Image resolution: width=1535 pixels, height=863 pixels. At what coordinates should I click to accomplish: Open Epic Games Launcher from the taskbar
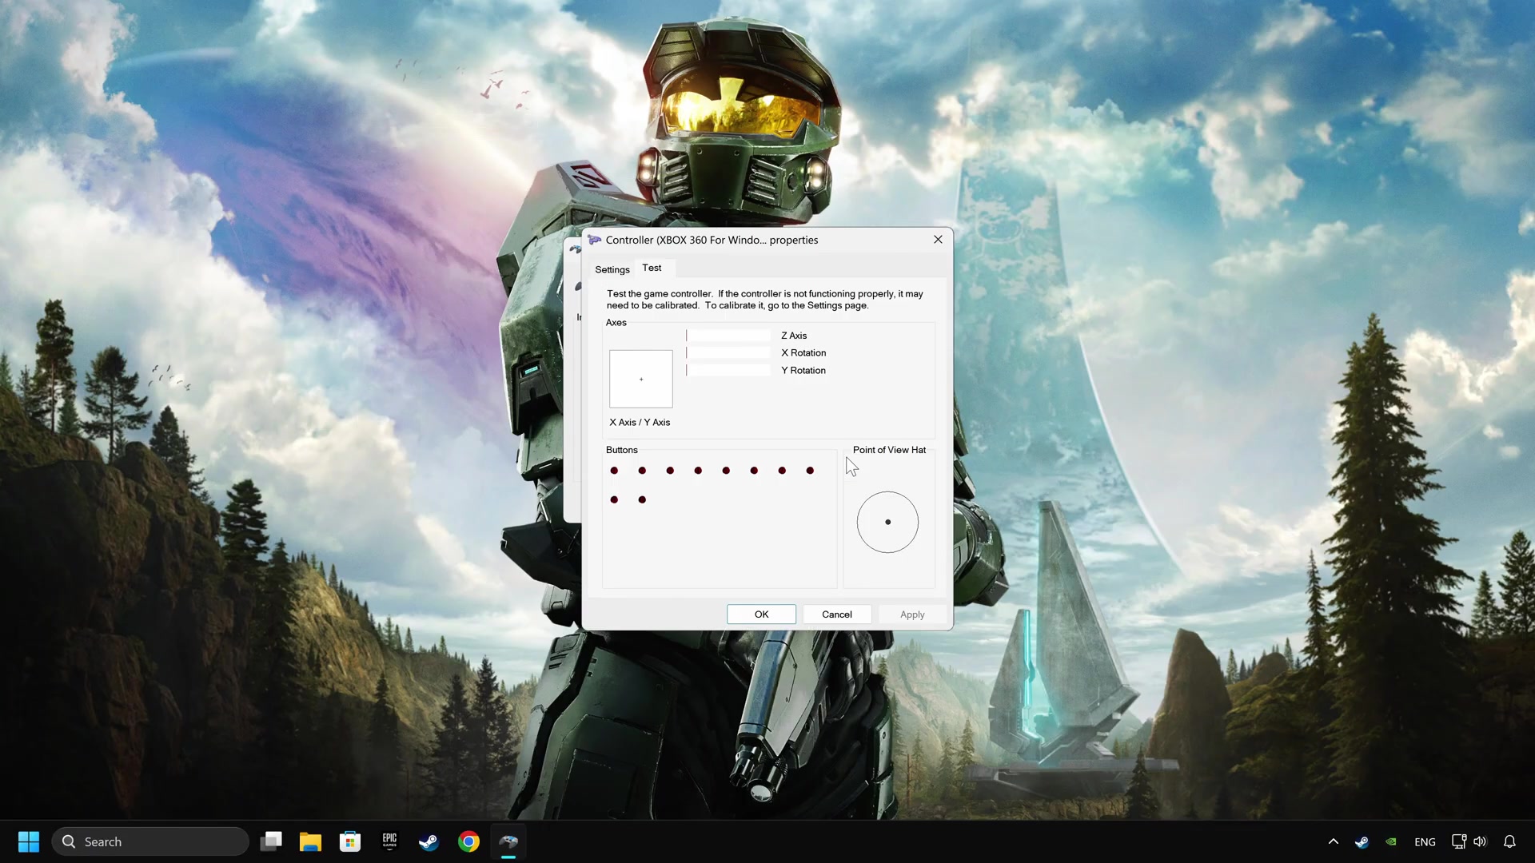pyautogui.click(x=389, y=841)
